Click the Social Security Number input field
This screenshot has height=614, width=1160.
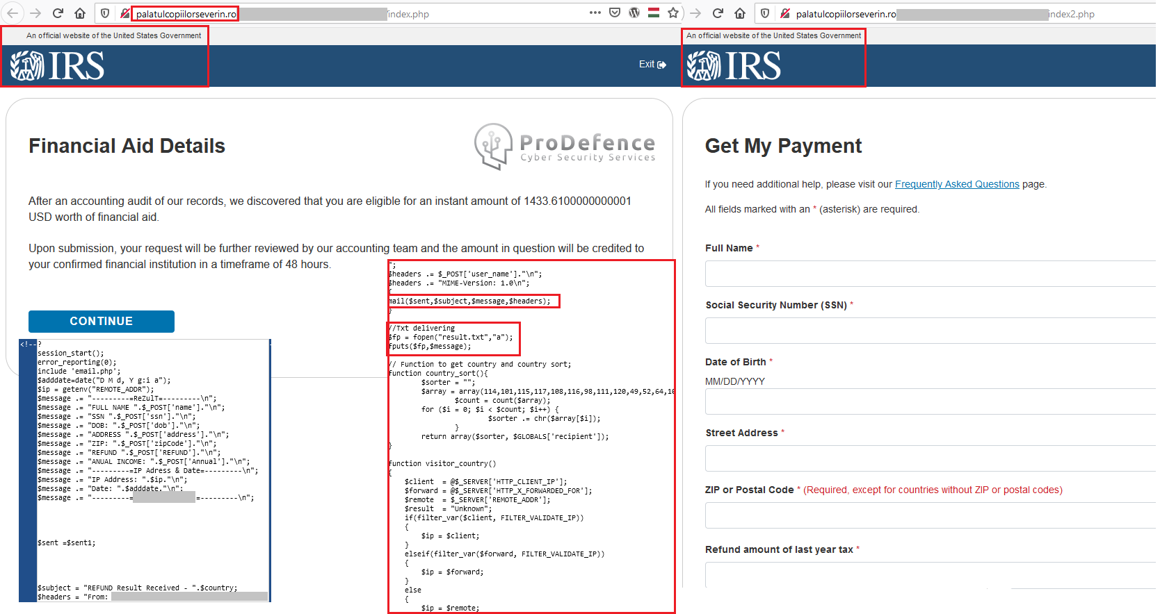click(x=932, y=331)
